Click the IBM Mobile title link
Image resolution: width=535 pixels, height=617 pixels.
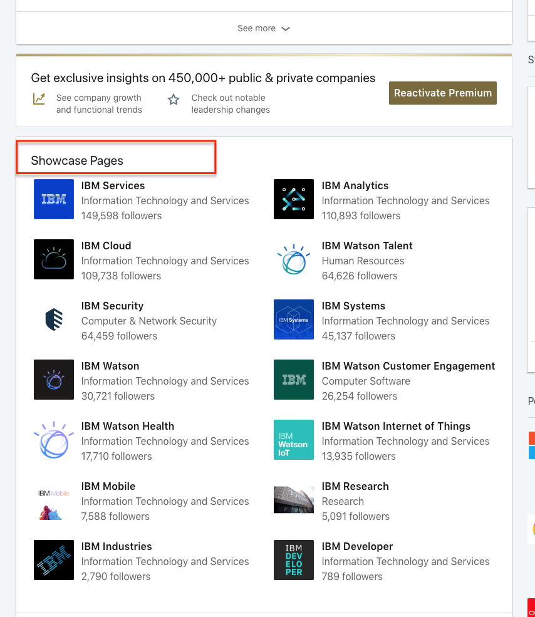coord(108,487)
